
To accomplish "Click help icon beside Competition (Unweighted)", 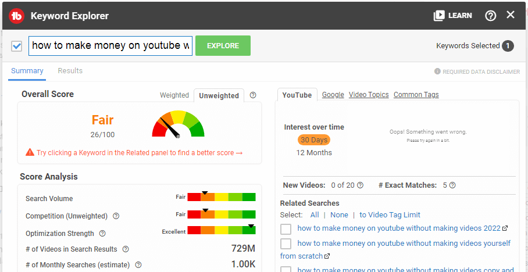I will click(x=116, y=216).
